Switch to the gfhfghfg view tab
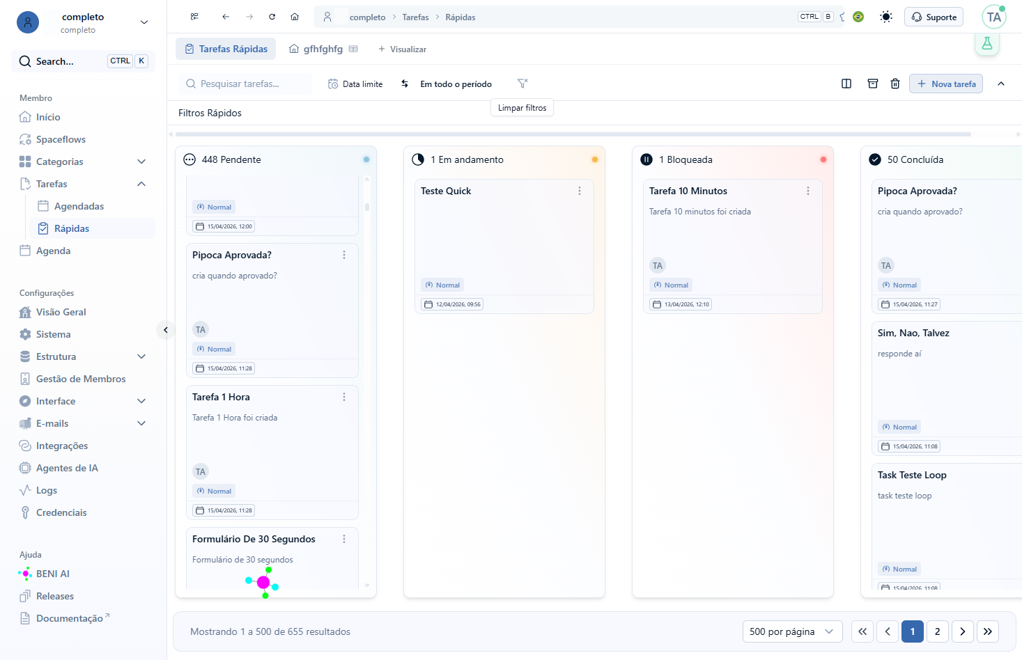Screen dimensions: 1022x660 coord(323,49)
